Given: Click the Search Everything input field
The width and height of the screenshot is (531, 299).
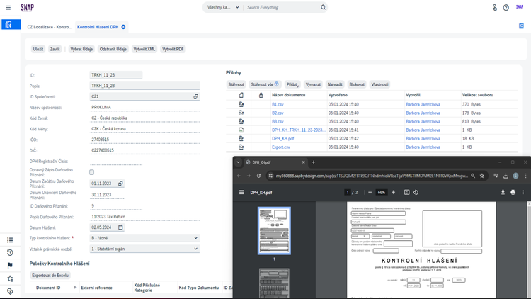Looking at the screenshot, I should pyautogui.click(x=282, y=7).
